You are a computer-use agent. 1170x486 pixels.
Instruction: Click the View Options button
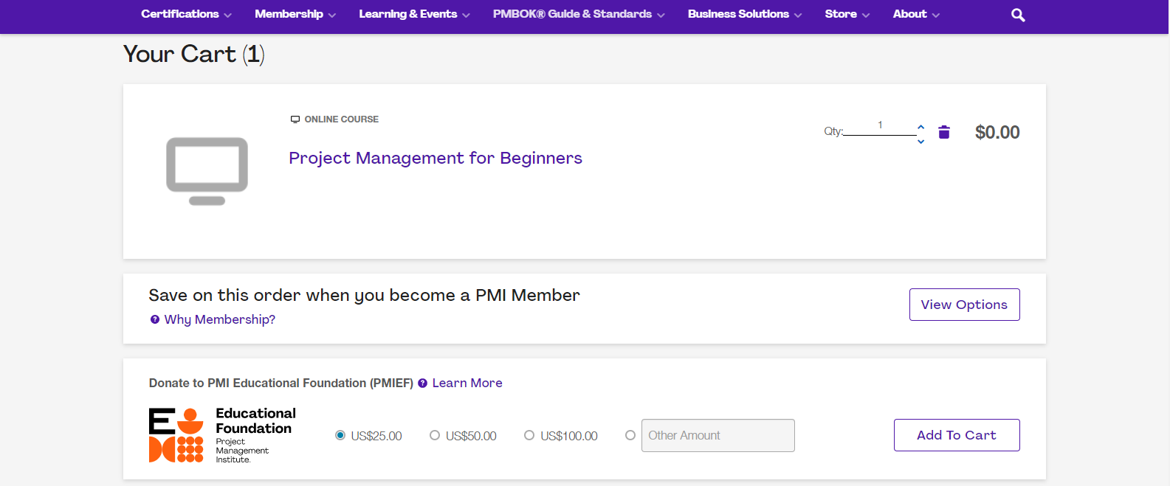point(964,305)
